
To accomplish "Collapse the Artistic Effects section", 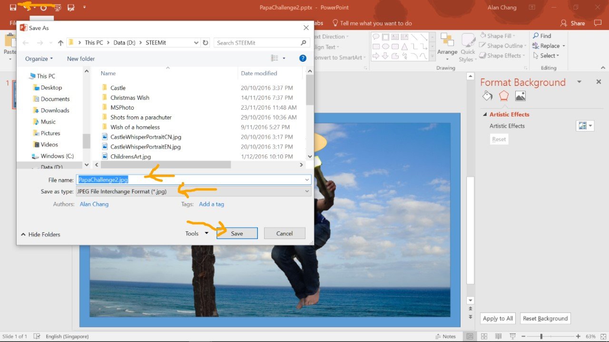I will (x=485, y=114).
